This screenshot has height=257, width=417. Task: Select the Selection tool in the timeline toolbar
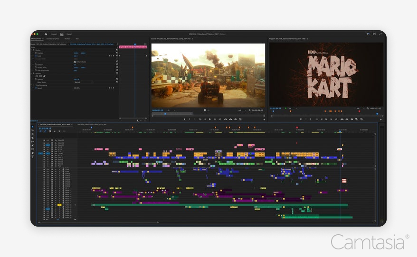coord(33,127)
